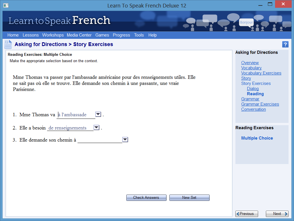The width and height of the screenshot is (294, 221).
Task: Open the dropdown arrow for question 3
Action: tap(125, 140)
